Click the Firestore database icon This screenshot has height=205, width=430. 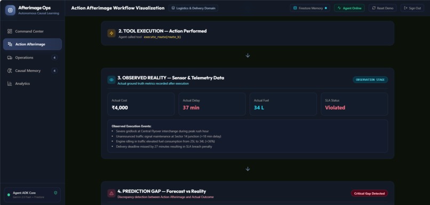295,8
